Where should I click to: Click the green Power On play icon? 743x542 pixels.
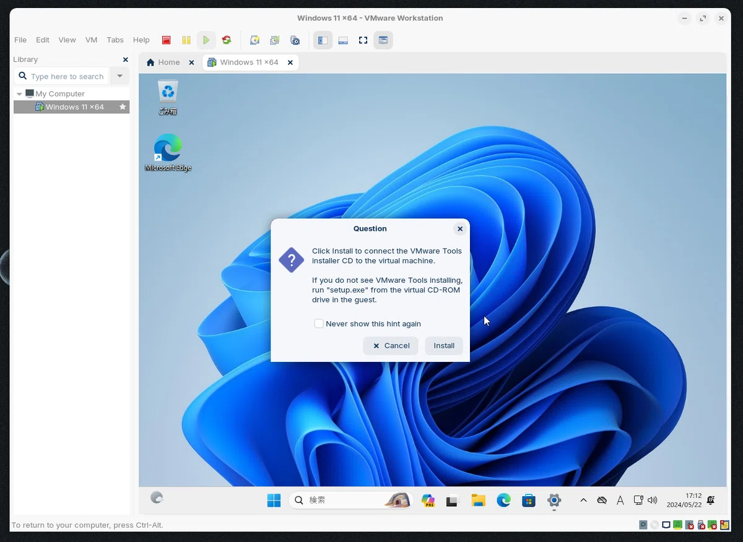pos(206,40)
